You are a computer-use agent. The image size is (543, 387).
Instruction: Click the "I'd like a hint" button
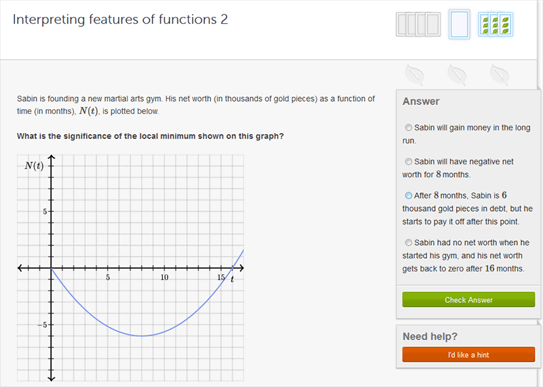(468, 354)
